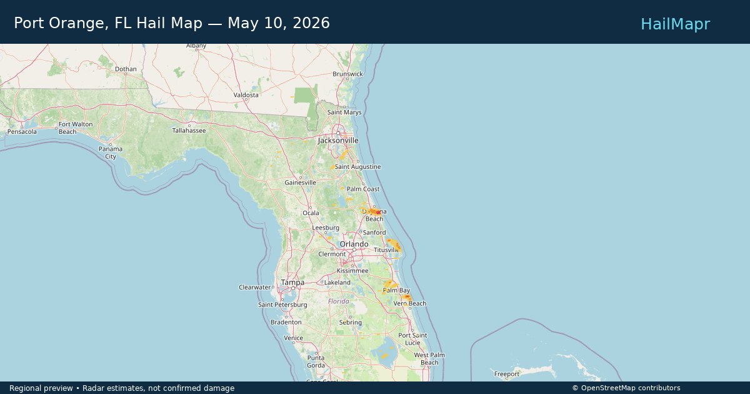The height and width of the screenshot is (394, 750).
Task: Click the Dothan label
Action: point(126,69)
